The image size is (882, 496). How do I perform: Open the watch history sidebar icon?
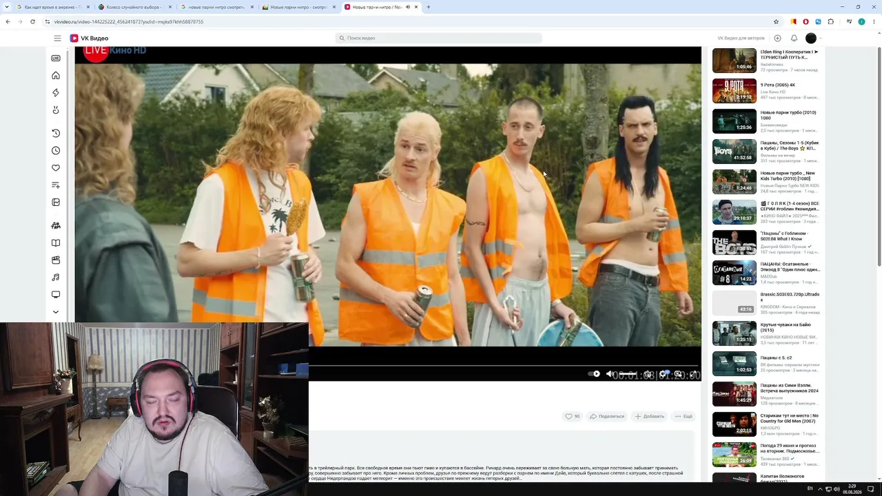[56, 133]
